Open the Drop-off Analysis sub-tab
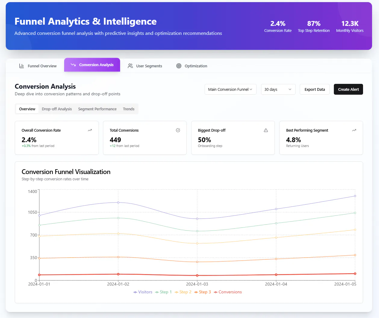The height and width of the screenshot is (318, 379). (57, 109)
